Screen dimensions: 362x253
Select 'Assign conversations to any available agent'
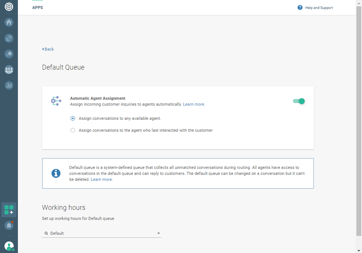[73, 118]
